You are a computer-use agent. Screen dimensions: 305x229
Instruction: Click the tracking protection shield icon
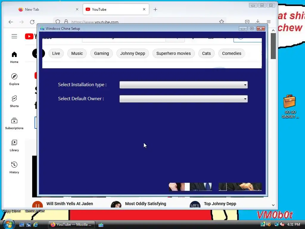[x=58, y=21]
